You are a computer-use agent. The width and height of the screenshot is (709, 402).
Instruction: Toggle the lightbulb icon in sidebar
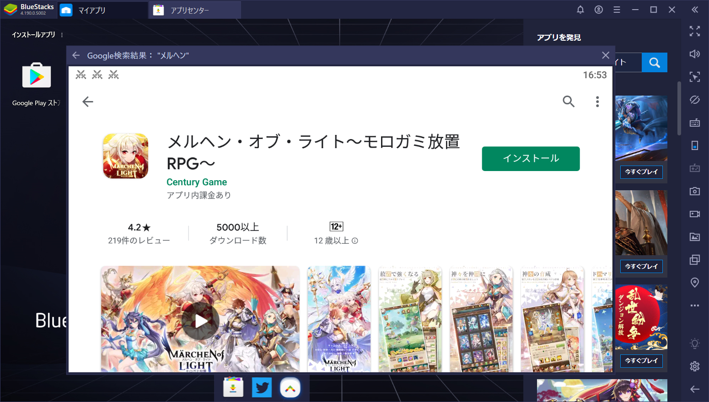[695, 343]
